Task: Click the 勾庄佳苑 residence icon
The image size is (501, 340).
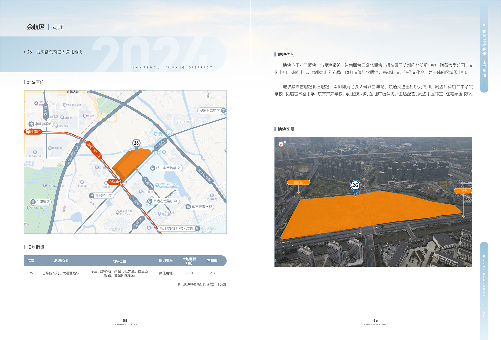Action: [x=141, y=192]
